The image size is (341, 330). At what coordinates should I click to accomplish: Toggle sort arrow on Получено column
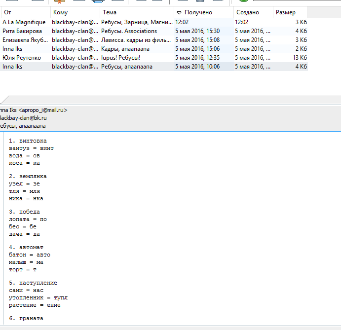point(203,12)
